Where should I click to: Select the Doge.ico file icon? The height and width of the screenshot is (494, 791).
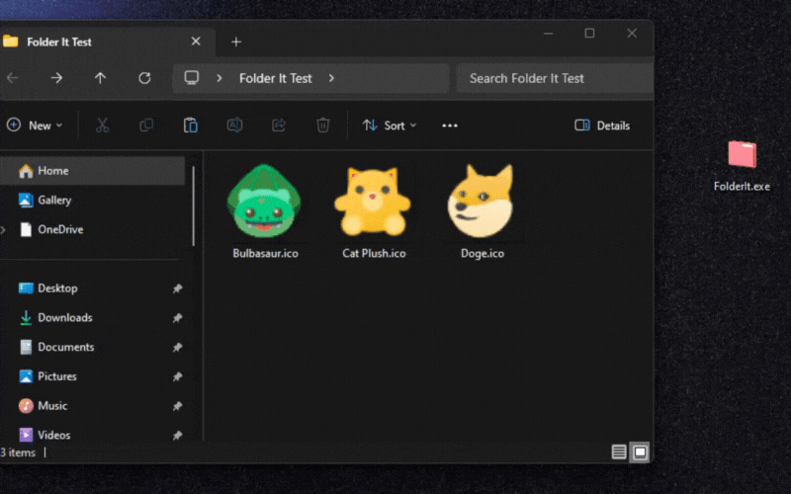(x=481, y=202)
